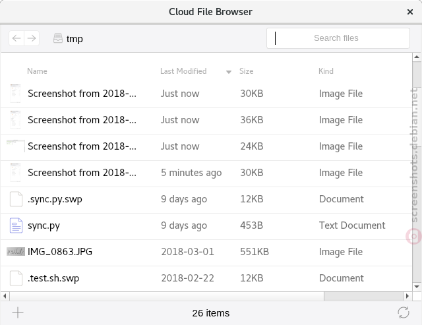Select the 36KB Screenshot file row

[206, 120]
